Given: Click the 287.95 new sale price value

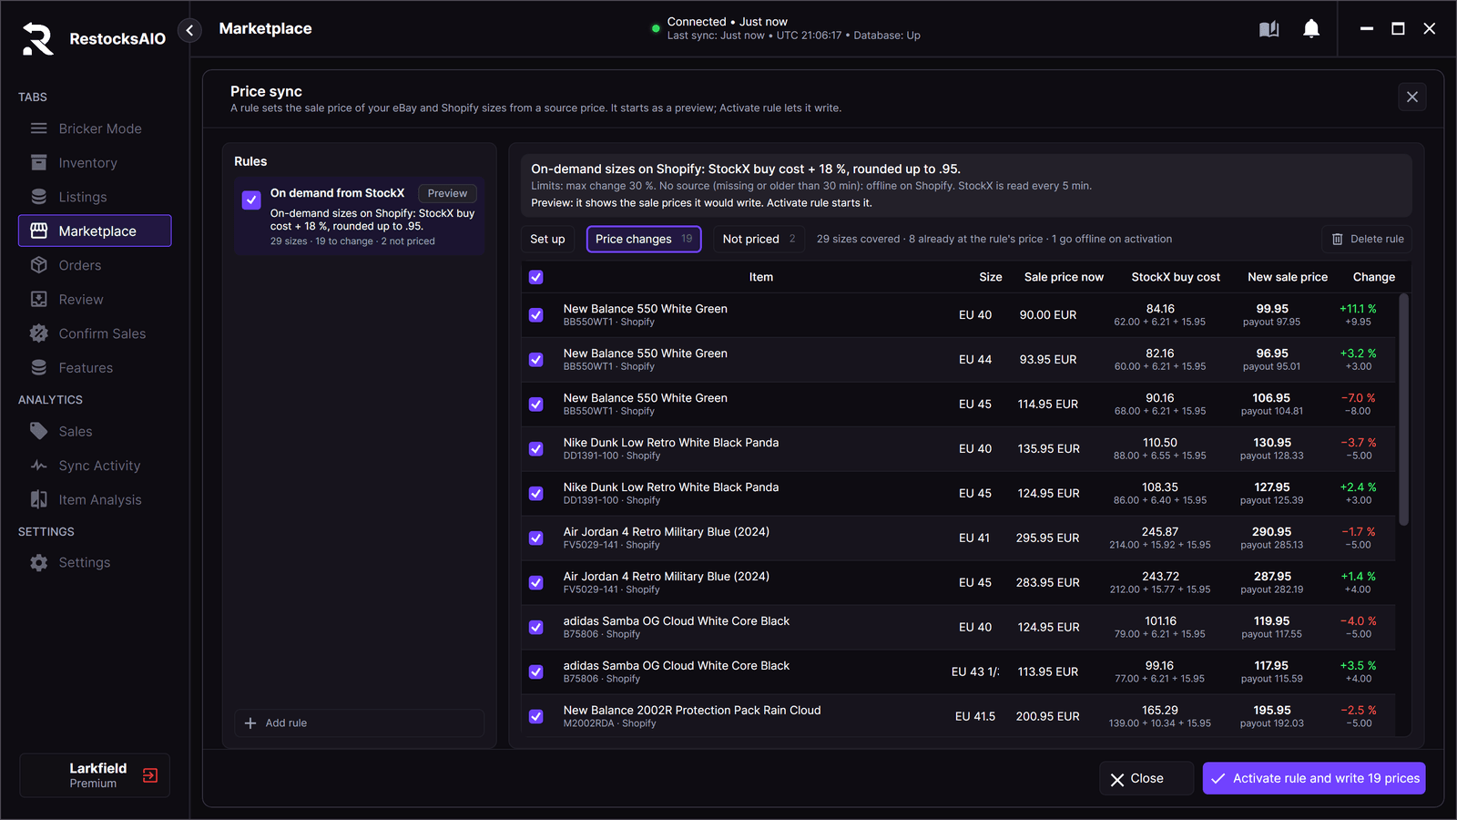Looking at the screenshot, I should [1272, 577].
